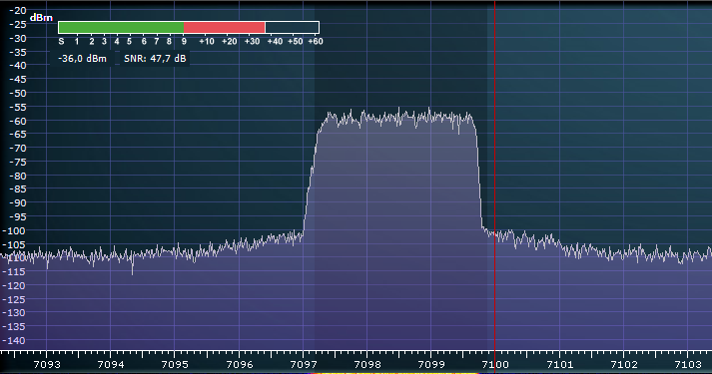Tune to the 7095 frequency label
Viewport: 712px width, 374px height.
pyautogui.click(x=175, y=364)
